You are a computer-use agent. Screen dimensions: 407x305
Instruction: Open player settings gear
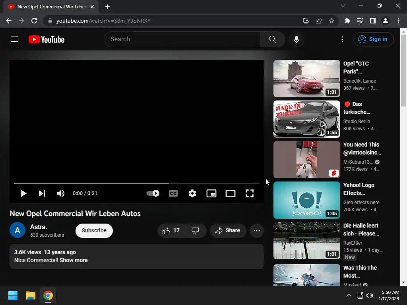192,193
